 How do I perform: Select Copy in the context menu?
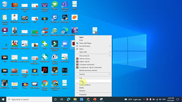click(x=94, y=81)
